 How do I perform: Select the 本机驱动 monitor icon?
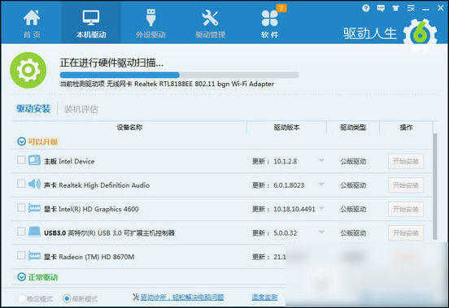91,18
